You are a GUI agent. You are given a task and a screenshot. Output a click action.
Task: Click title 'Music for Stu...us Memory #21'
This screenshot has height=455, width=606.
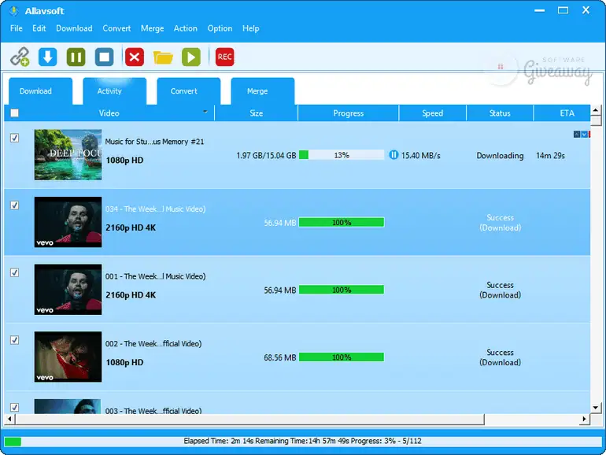tap(154, 142)
